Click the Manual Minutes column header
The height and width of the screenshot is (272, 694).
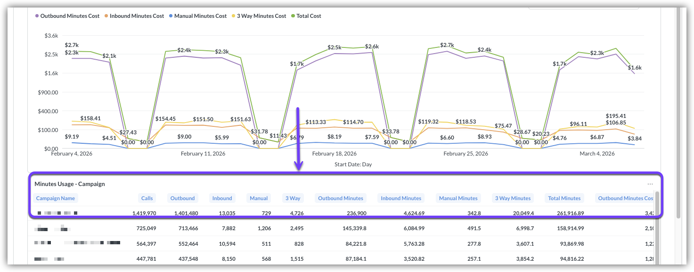(x=458, y=198)
